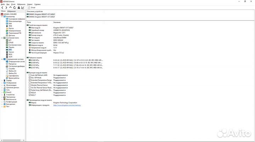Toggle the Auto Self Refresh (ASR) checkbox
This screenshot has width=255, height=142.
(x=30, y=75)
